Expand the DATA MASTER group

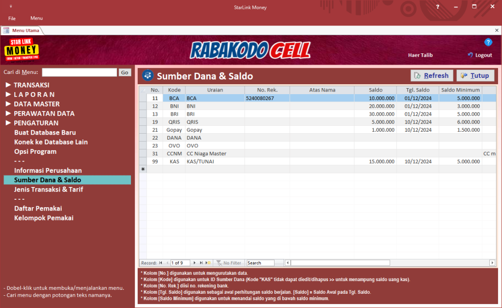pos(8,104)
